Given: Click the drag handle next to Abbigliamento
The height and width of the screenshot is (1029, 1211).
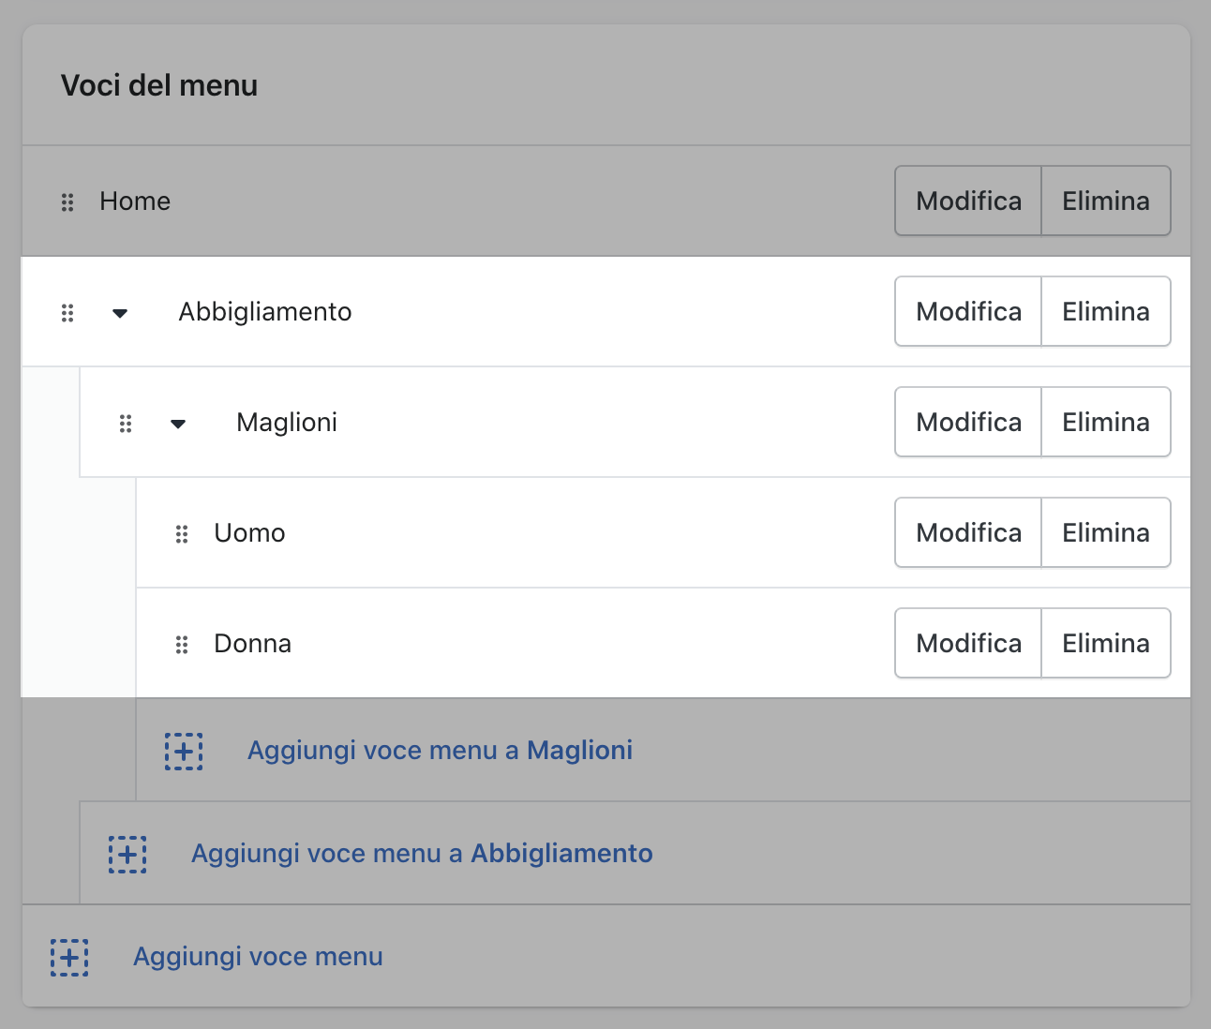Looking at the screenshot, I should (67, 313).
